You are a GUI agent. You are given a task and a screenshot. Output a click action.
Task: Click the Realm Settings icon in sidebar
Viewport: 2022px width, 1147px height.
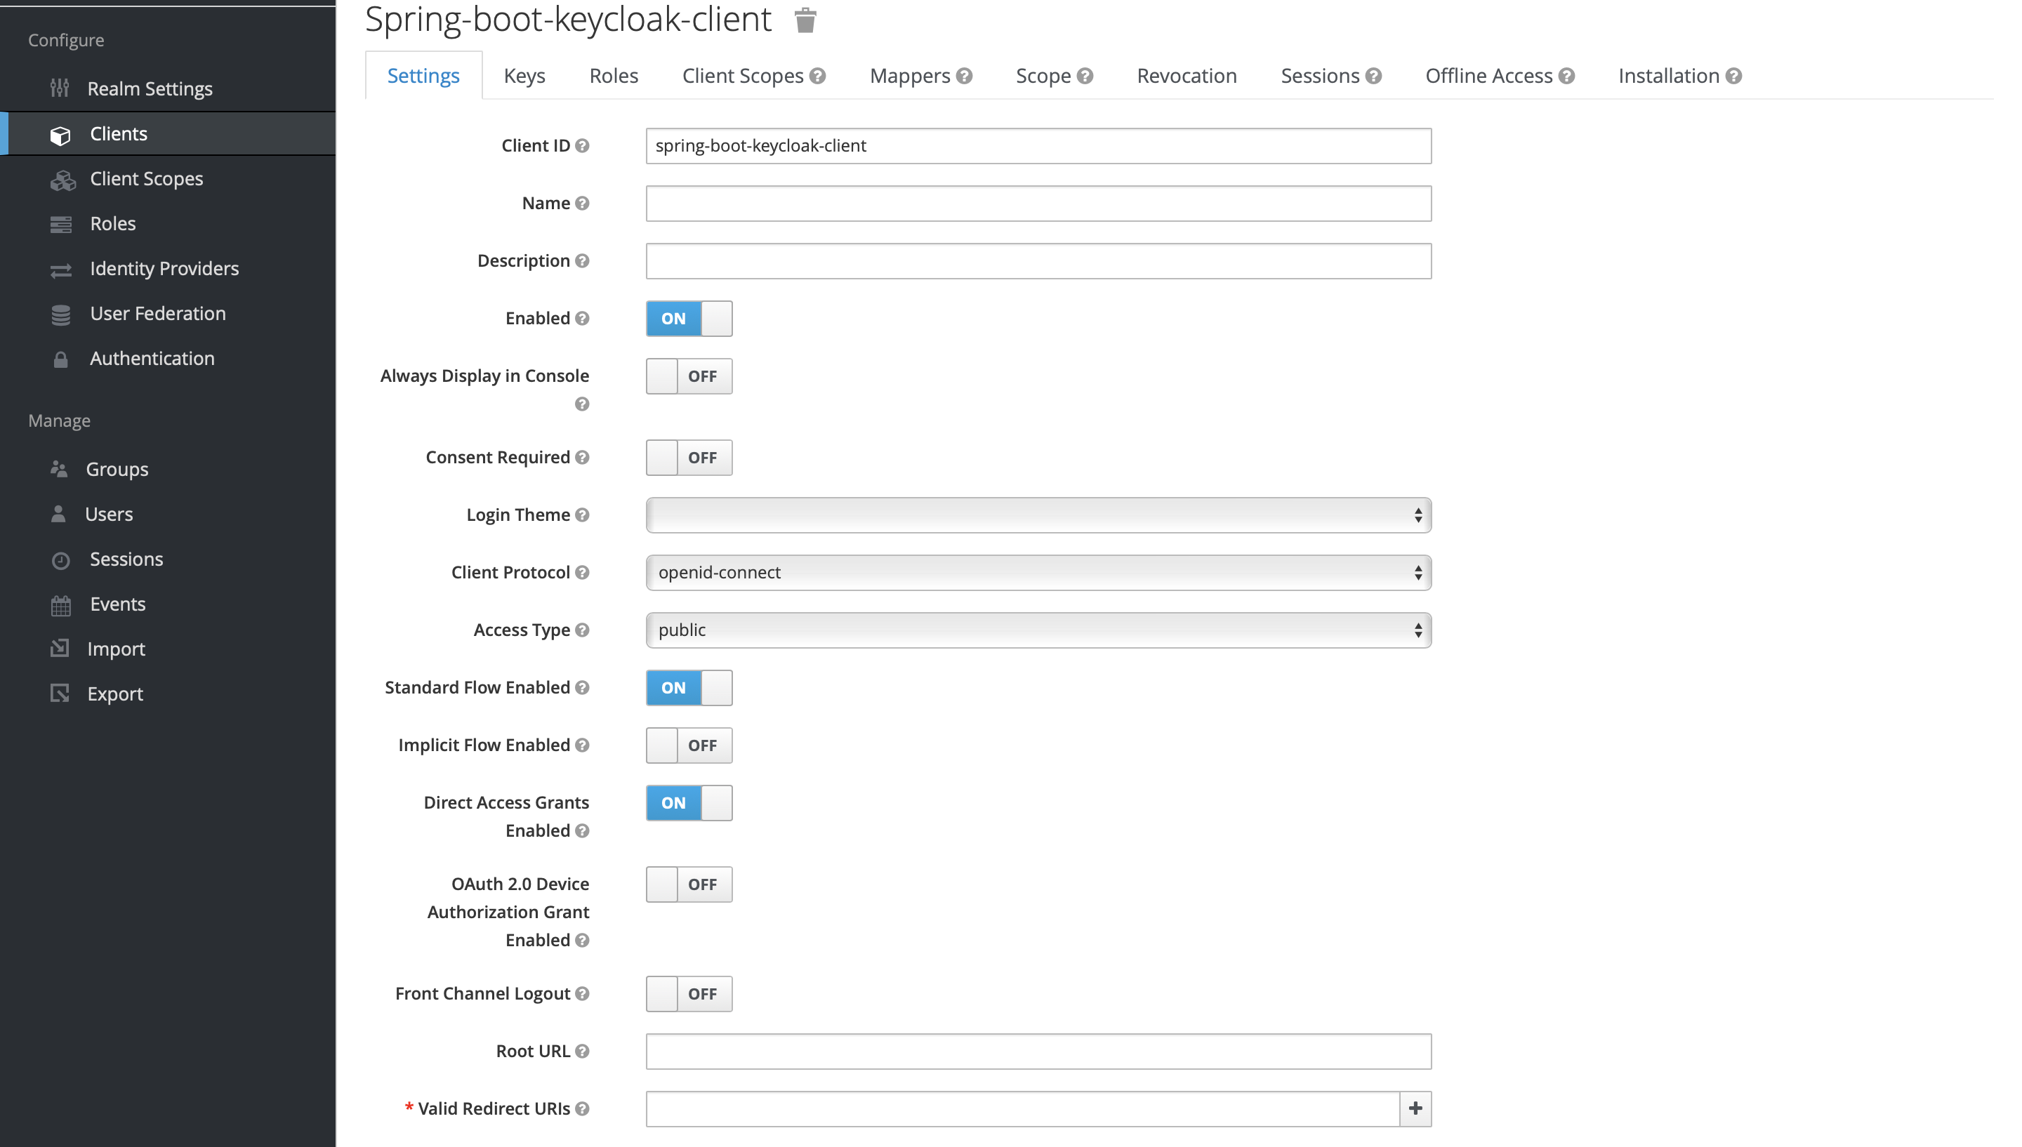(60, 88)
